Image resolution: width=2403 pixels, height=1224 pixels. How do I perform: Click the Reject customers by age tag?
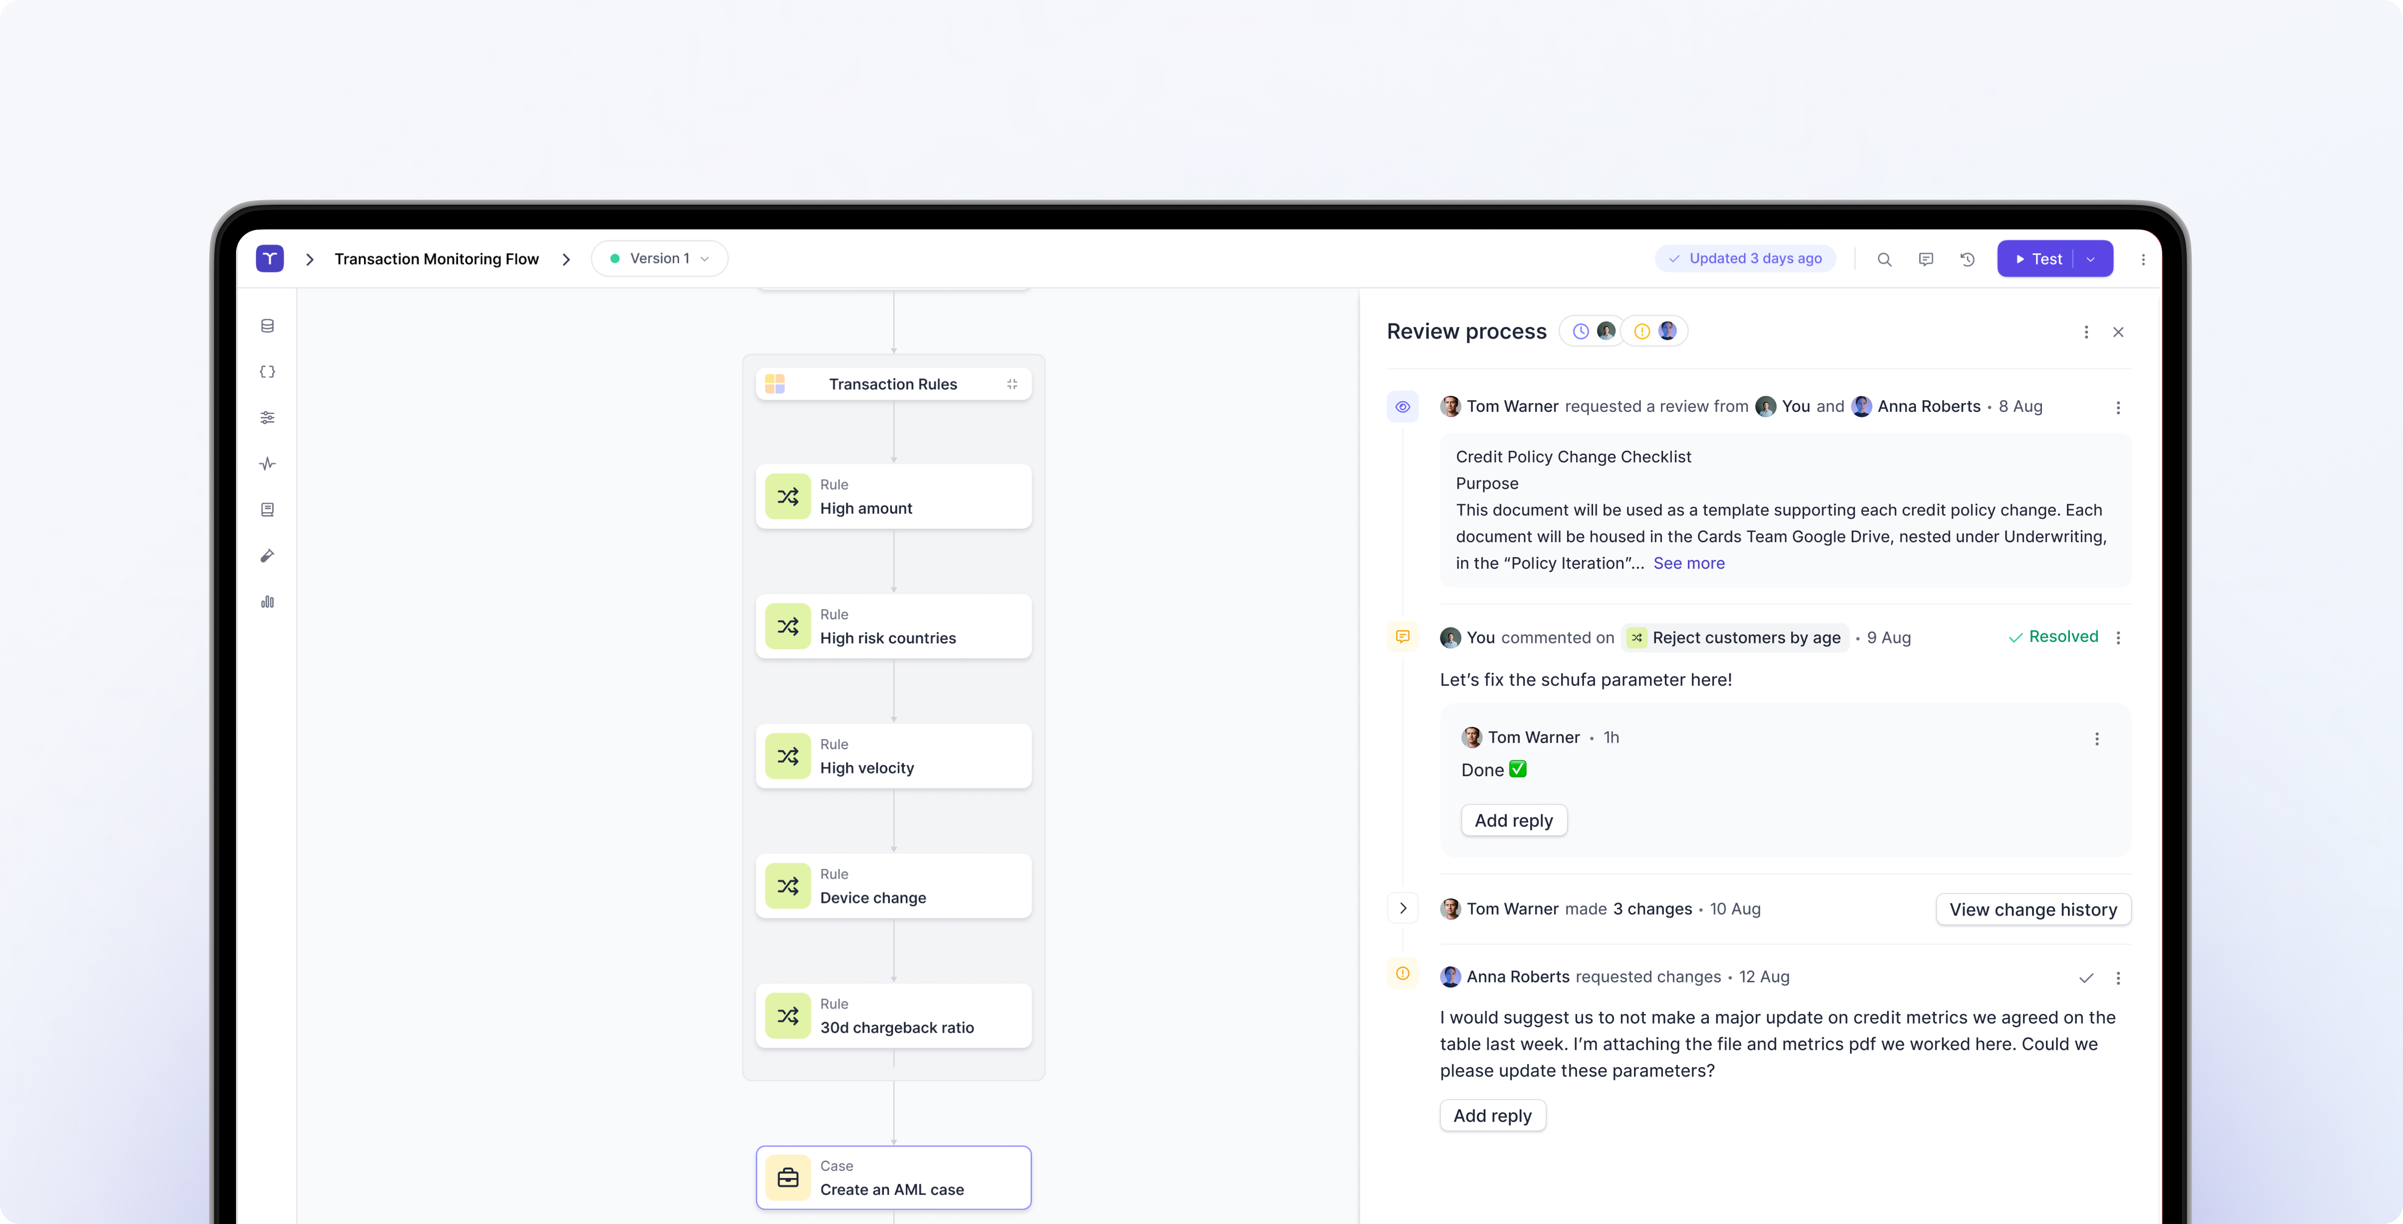[1735, 637]
